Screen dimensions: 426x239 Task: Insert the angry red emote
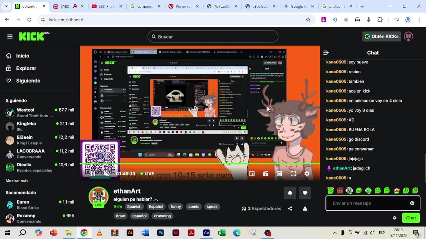point(340,191)
